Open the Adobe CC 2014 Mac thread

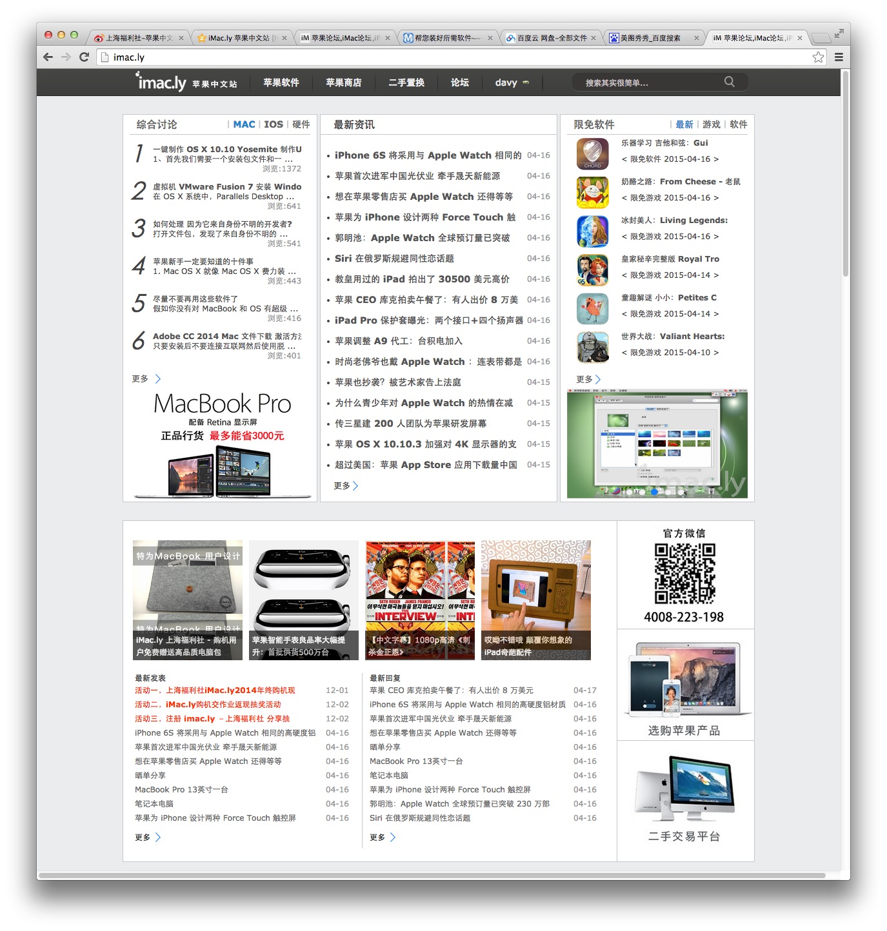click(227, 336)
